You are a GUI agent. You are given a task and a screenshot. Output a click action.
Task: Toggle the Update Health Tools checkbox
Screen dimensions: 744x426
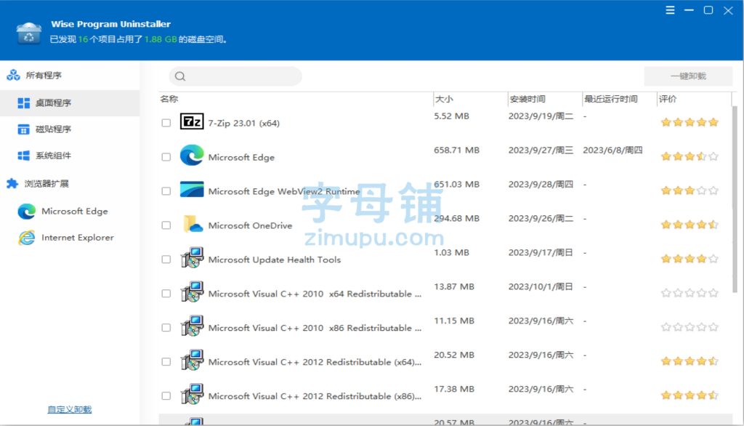(x=166, y=260)
